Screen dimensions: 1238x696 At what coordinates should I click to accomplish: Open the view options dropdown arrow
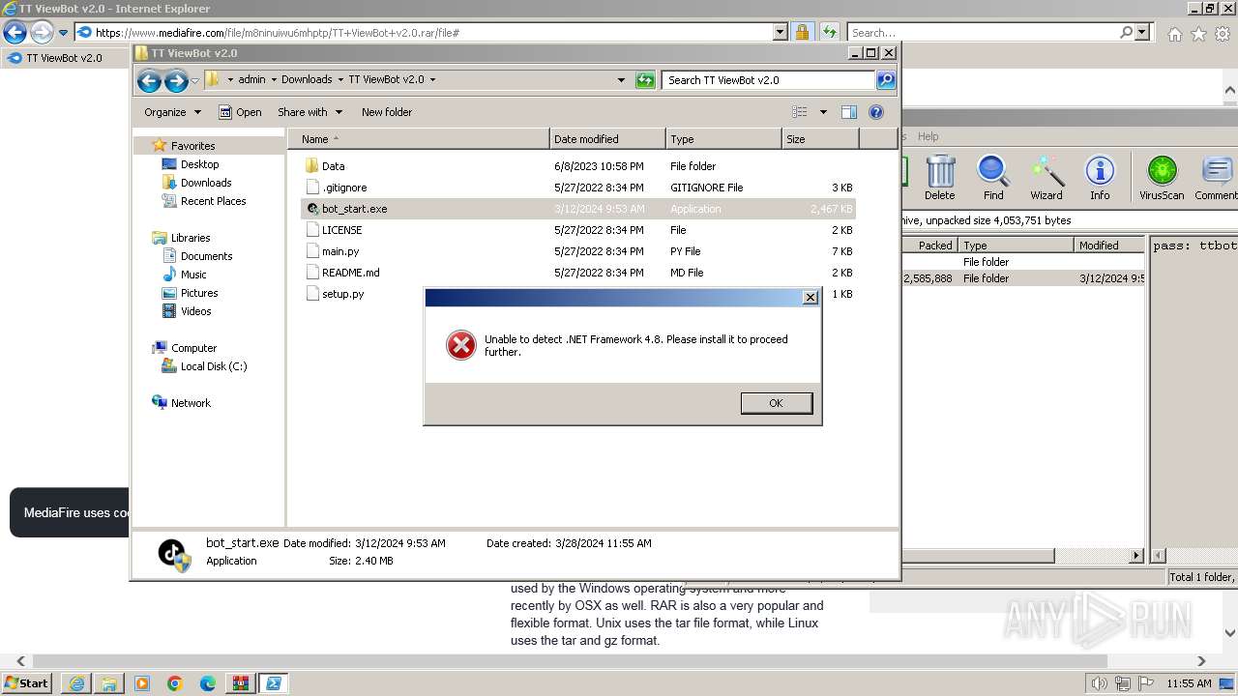(823, 112)
